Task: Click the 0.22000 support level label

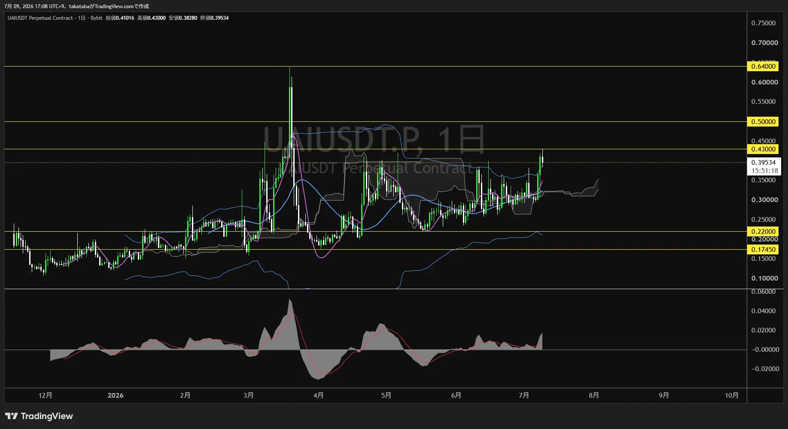Action: click(x=763, y=232)
